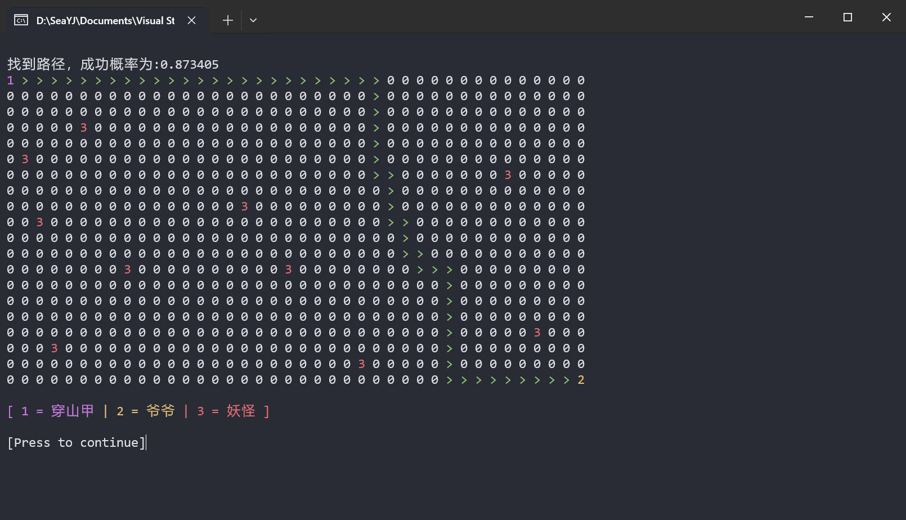This screenshot has width=906, height=520.
Task: Click the success probability text 0.873405
Action: click(190, 65)
